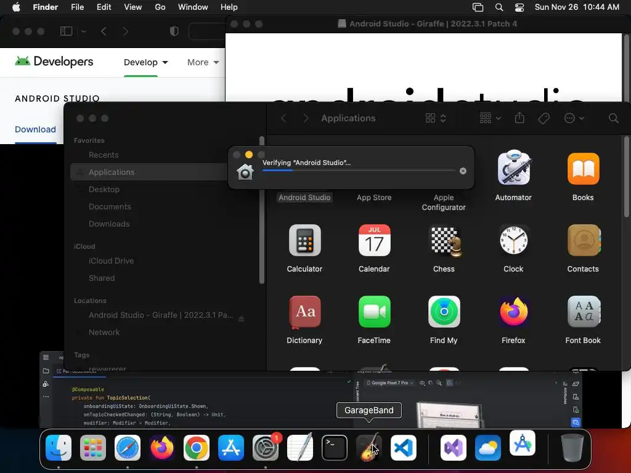
Task: Open the Go menu
Action: point(160,7)
